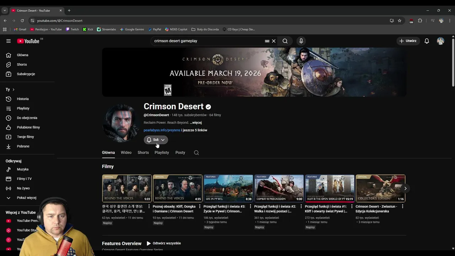This screenshot has height=256, width=455.
Task: Open more options for Przegląd funkcji #2 video
Action: pyautogui.click(x=301, y=207)
